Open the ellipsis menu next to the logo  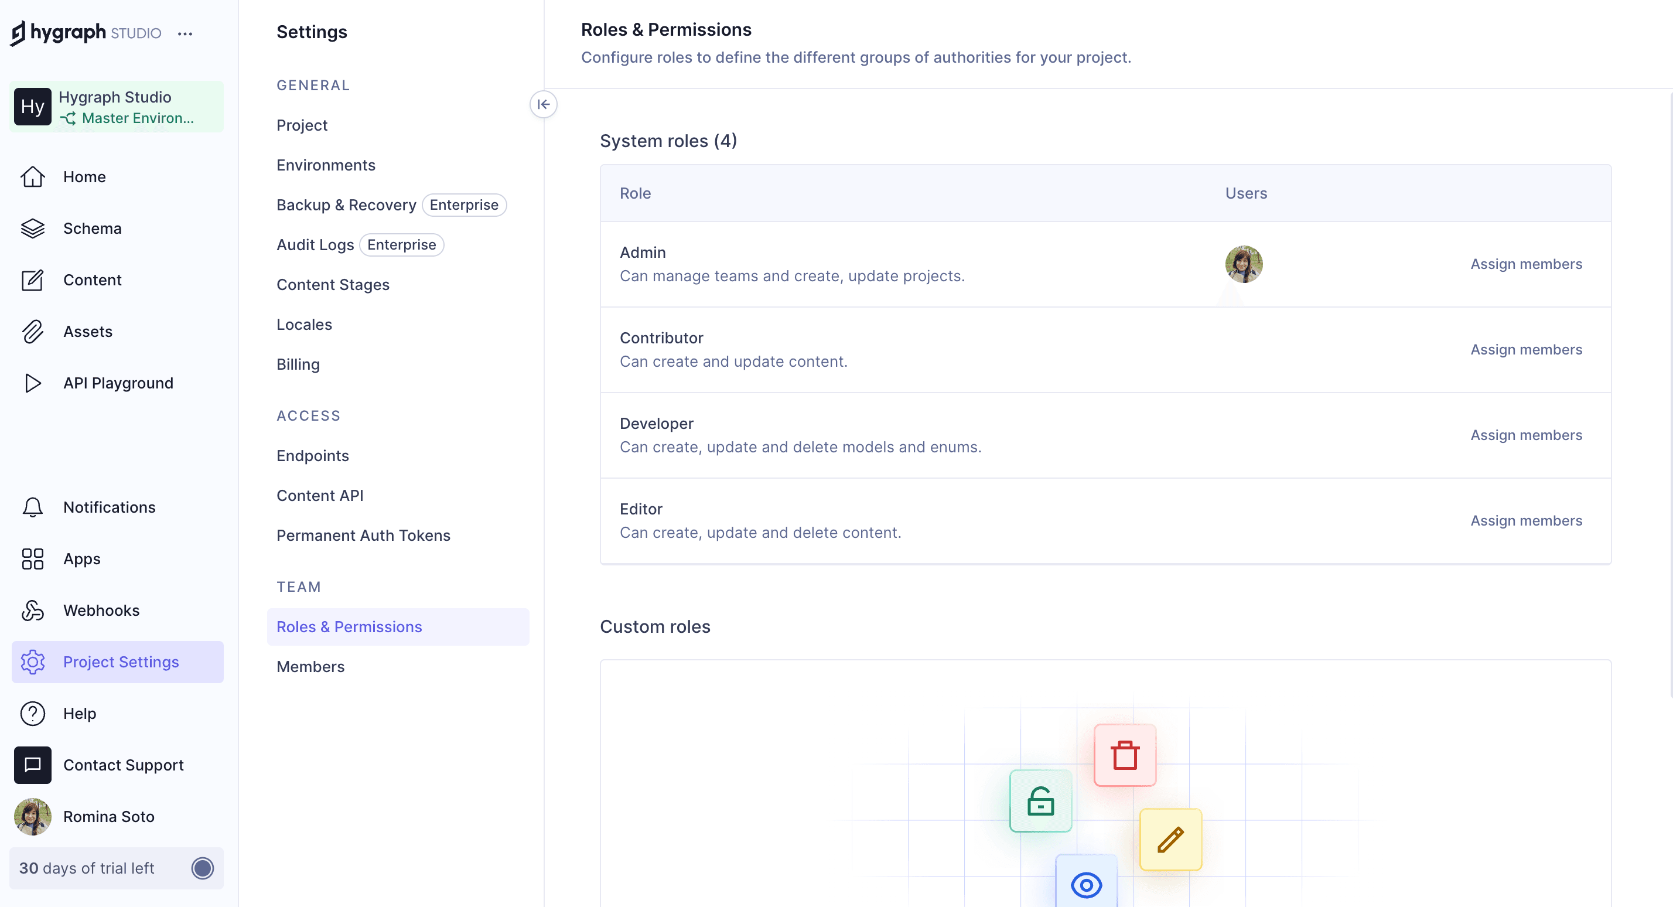click(185, 33)
